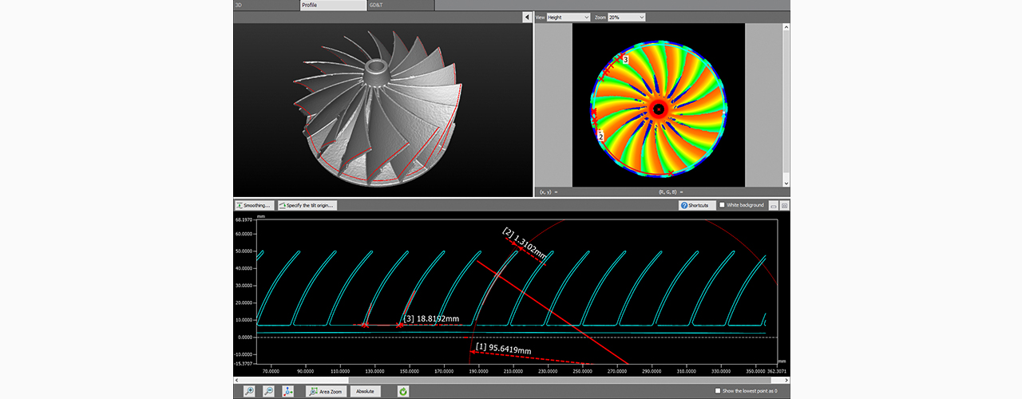The height and width of the screenshot is (399, 1022).
Task: Open the Zoom 20% dropdown
Action: click(x=626, y=17)
